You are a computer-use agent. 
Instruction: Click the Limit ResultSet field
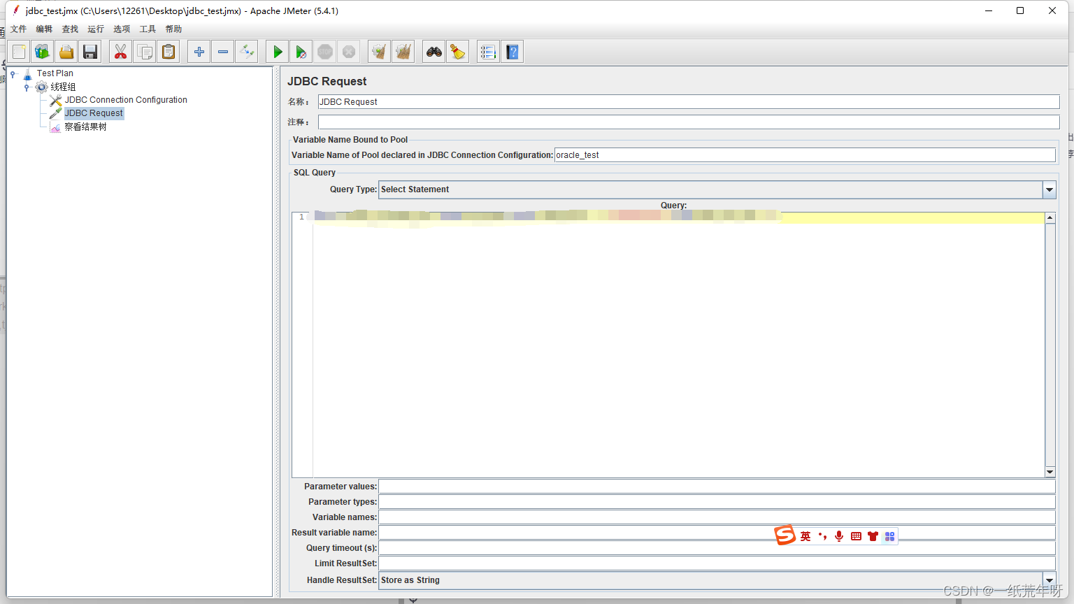tap(717, 563)
